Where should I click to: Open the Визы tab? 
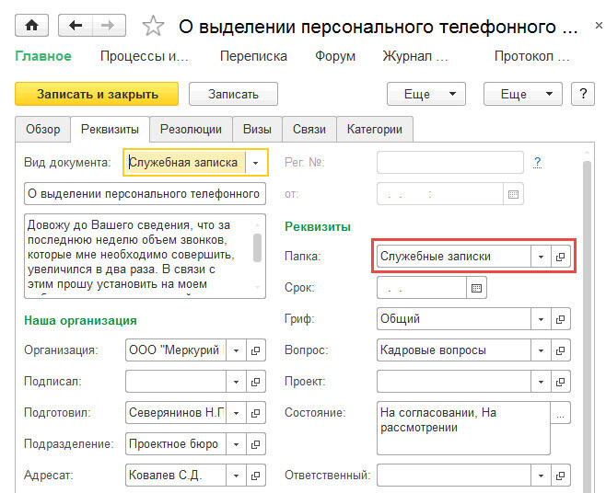[x=257, y=130]
